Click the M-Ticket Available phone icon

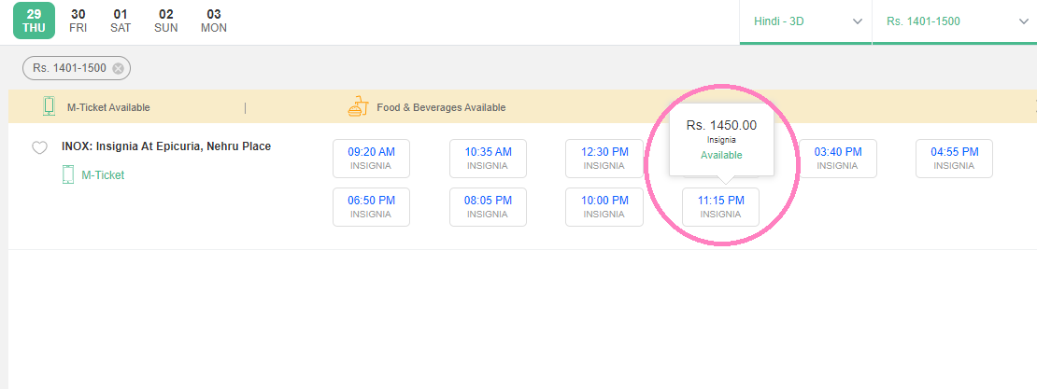pos(50,106)
